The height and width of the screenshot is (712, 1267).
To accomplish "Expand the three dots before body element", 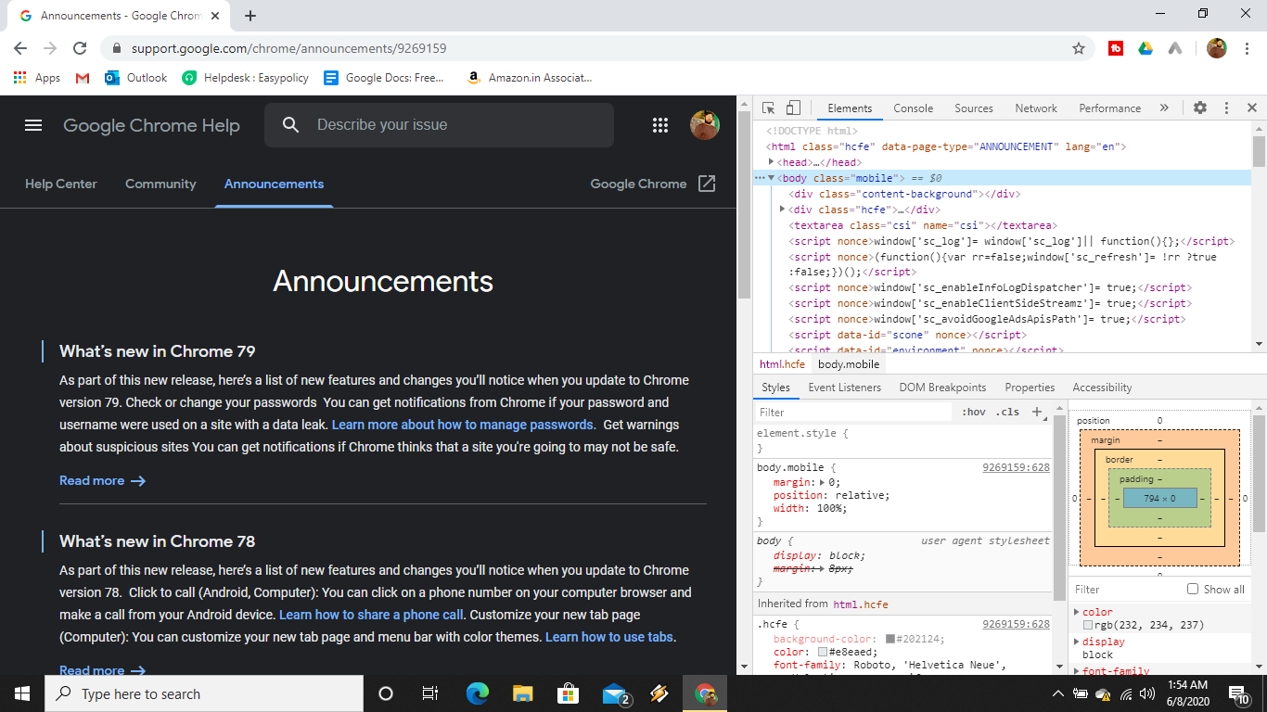I will pyautogui.click(x=760, y=178).
